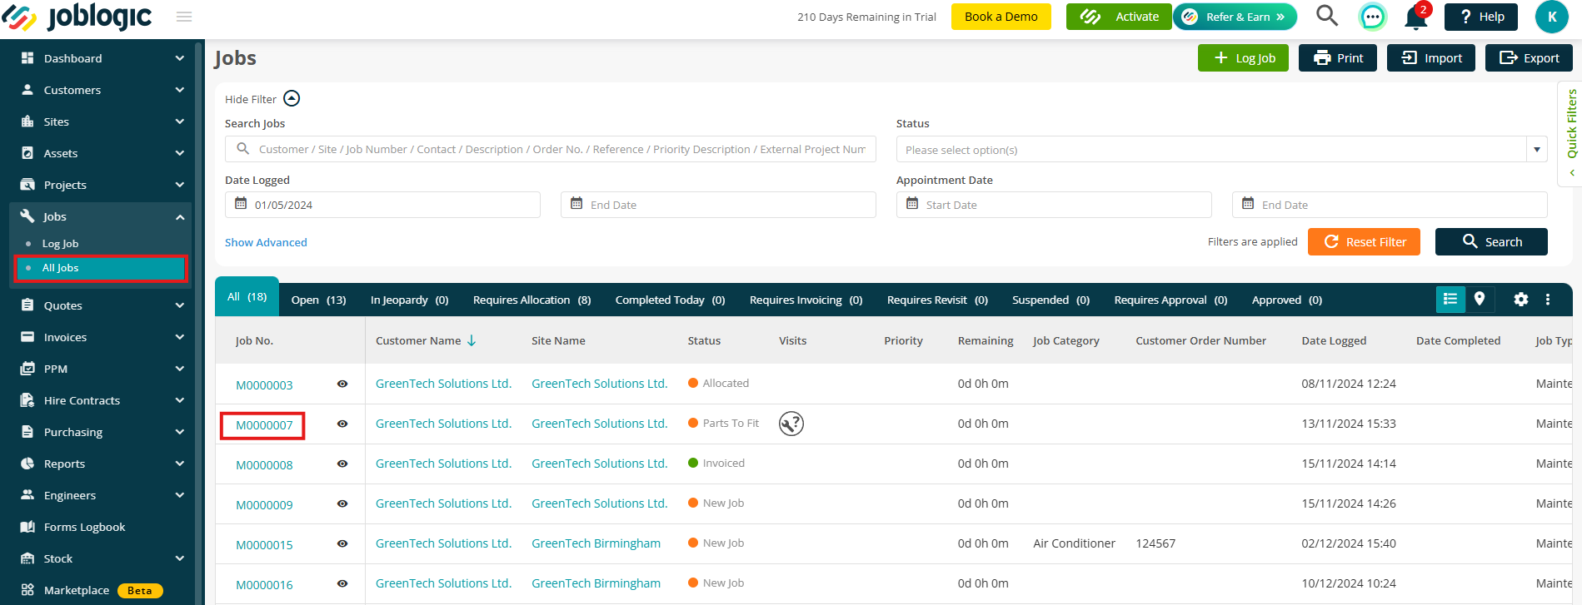Open the Status select dropdown
1582x605 pixels.
[x=1221, y=150]
